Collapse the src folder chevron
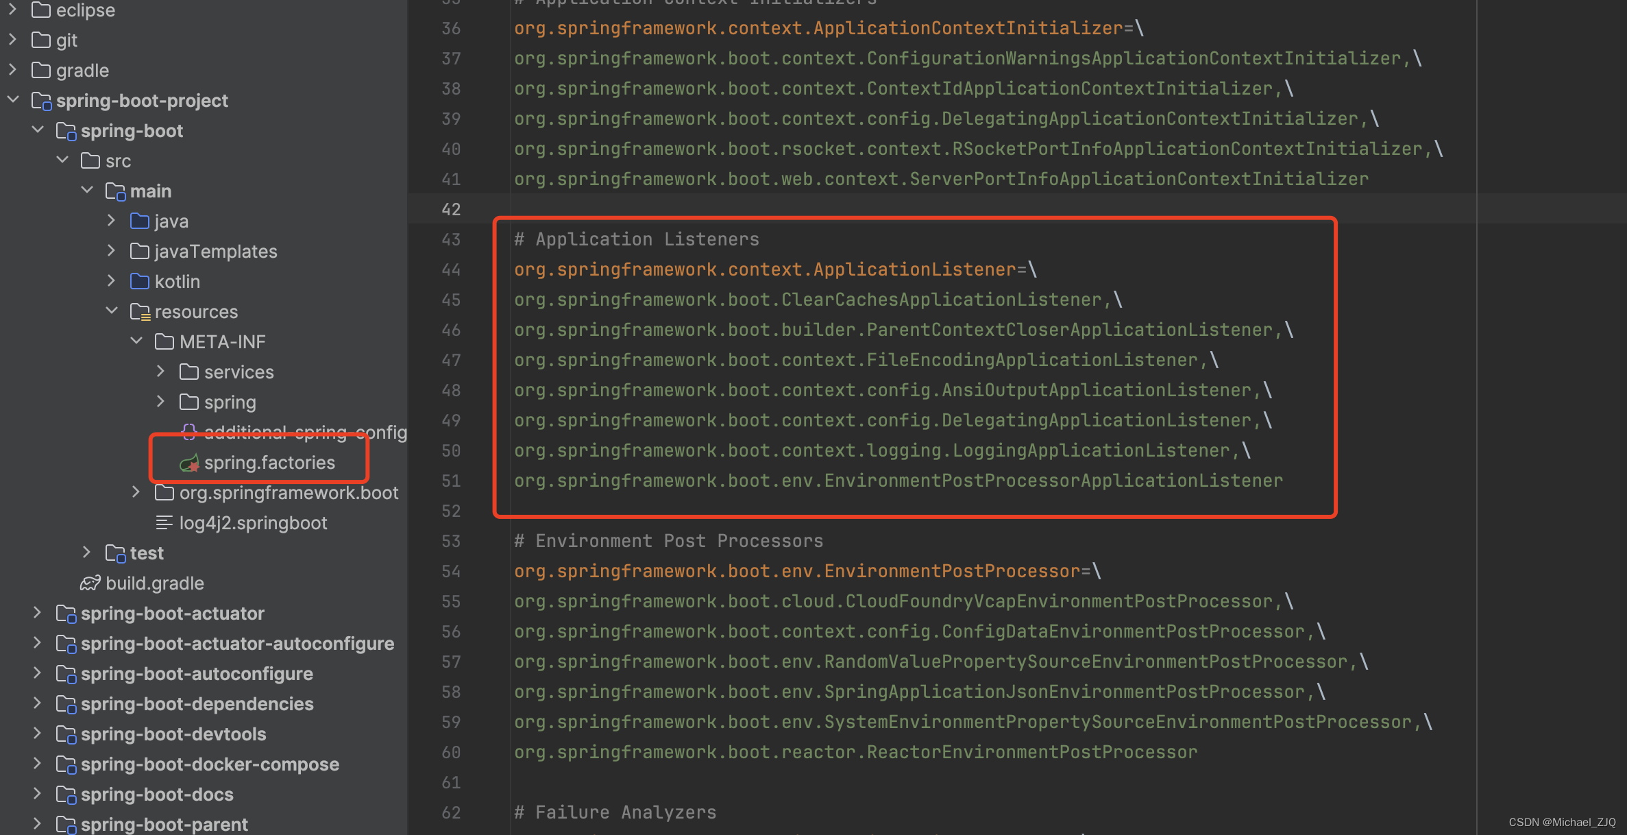The image size is (1627, 835). pos(62,160)
